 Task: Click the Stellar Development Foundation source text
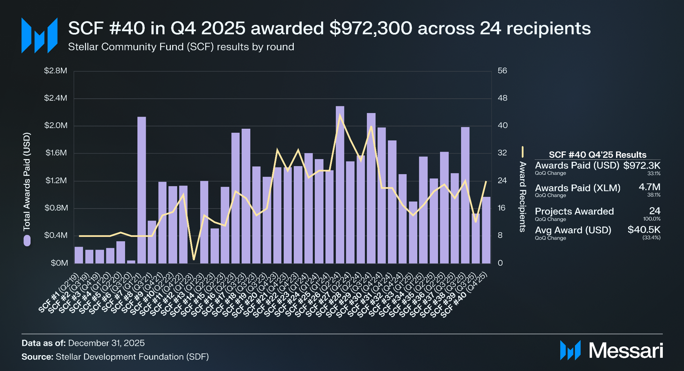132,357
